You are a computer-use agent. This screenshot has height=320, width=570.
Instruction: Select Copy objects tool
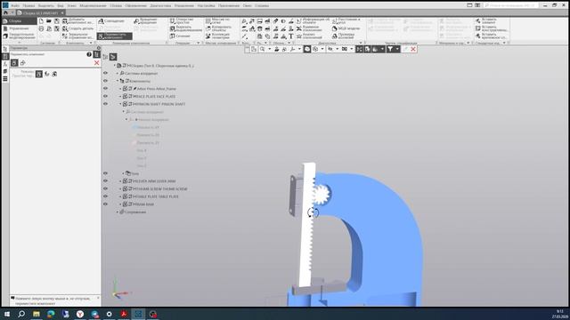(x=218, y=28)
